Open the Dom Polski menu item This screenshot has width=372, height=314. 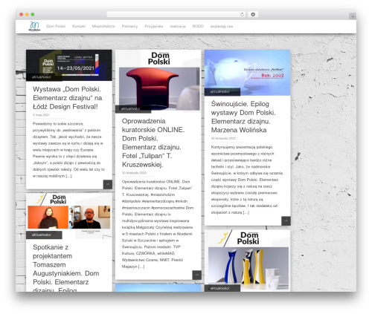(56, 26)
